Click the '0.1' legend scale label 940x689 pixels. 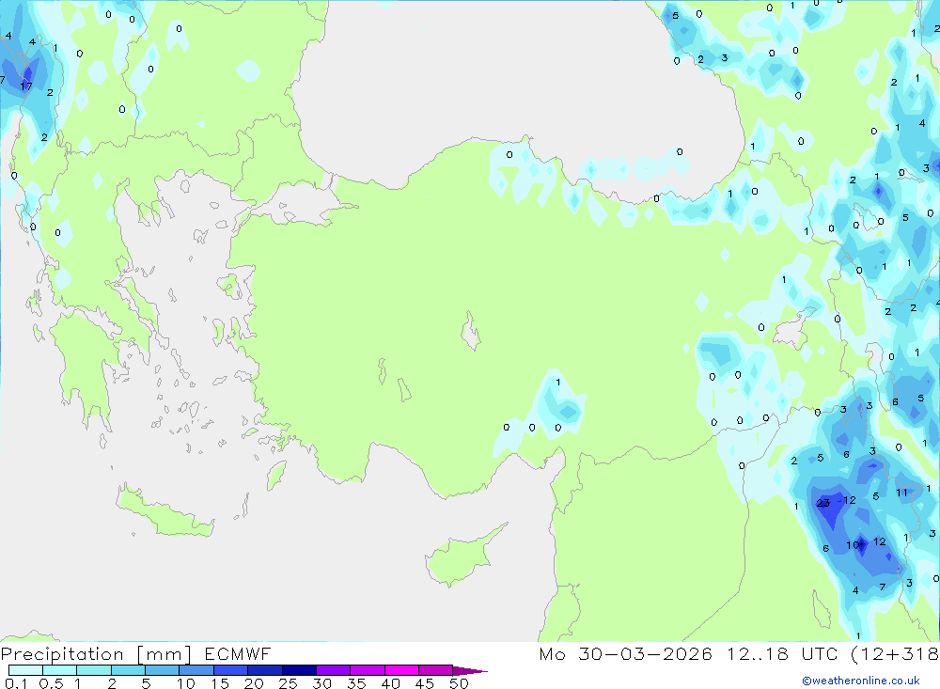point(16,683)
